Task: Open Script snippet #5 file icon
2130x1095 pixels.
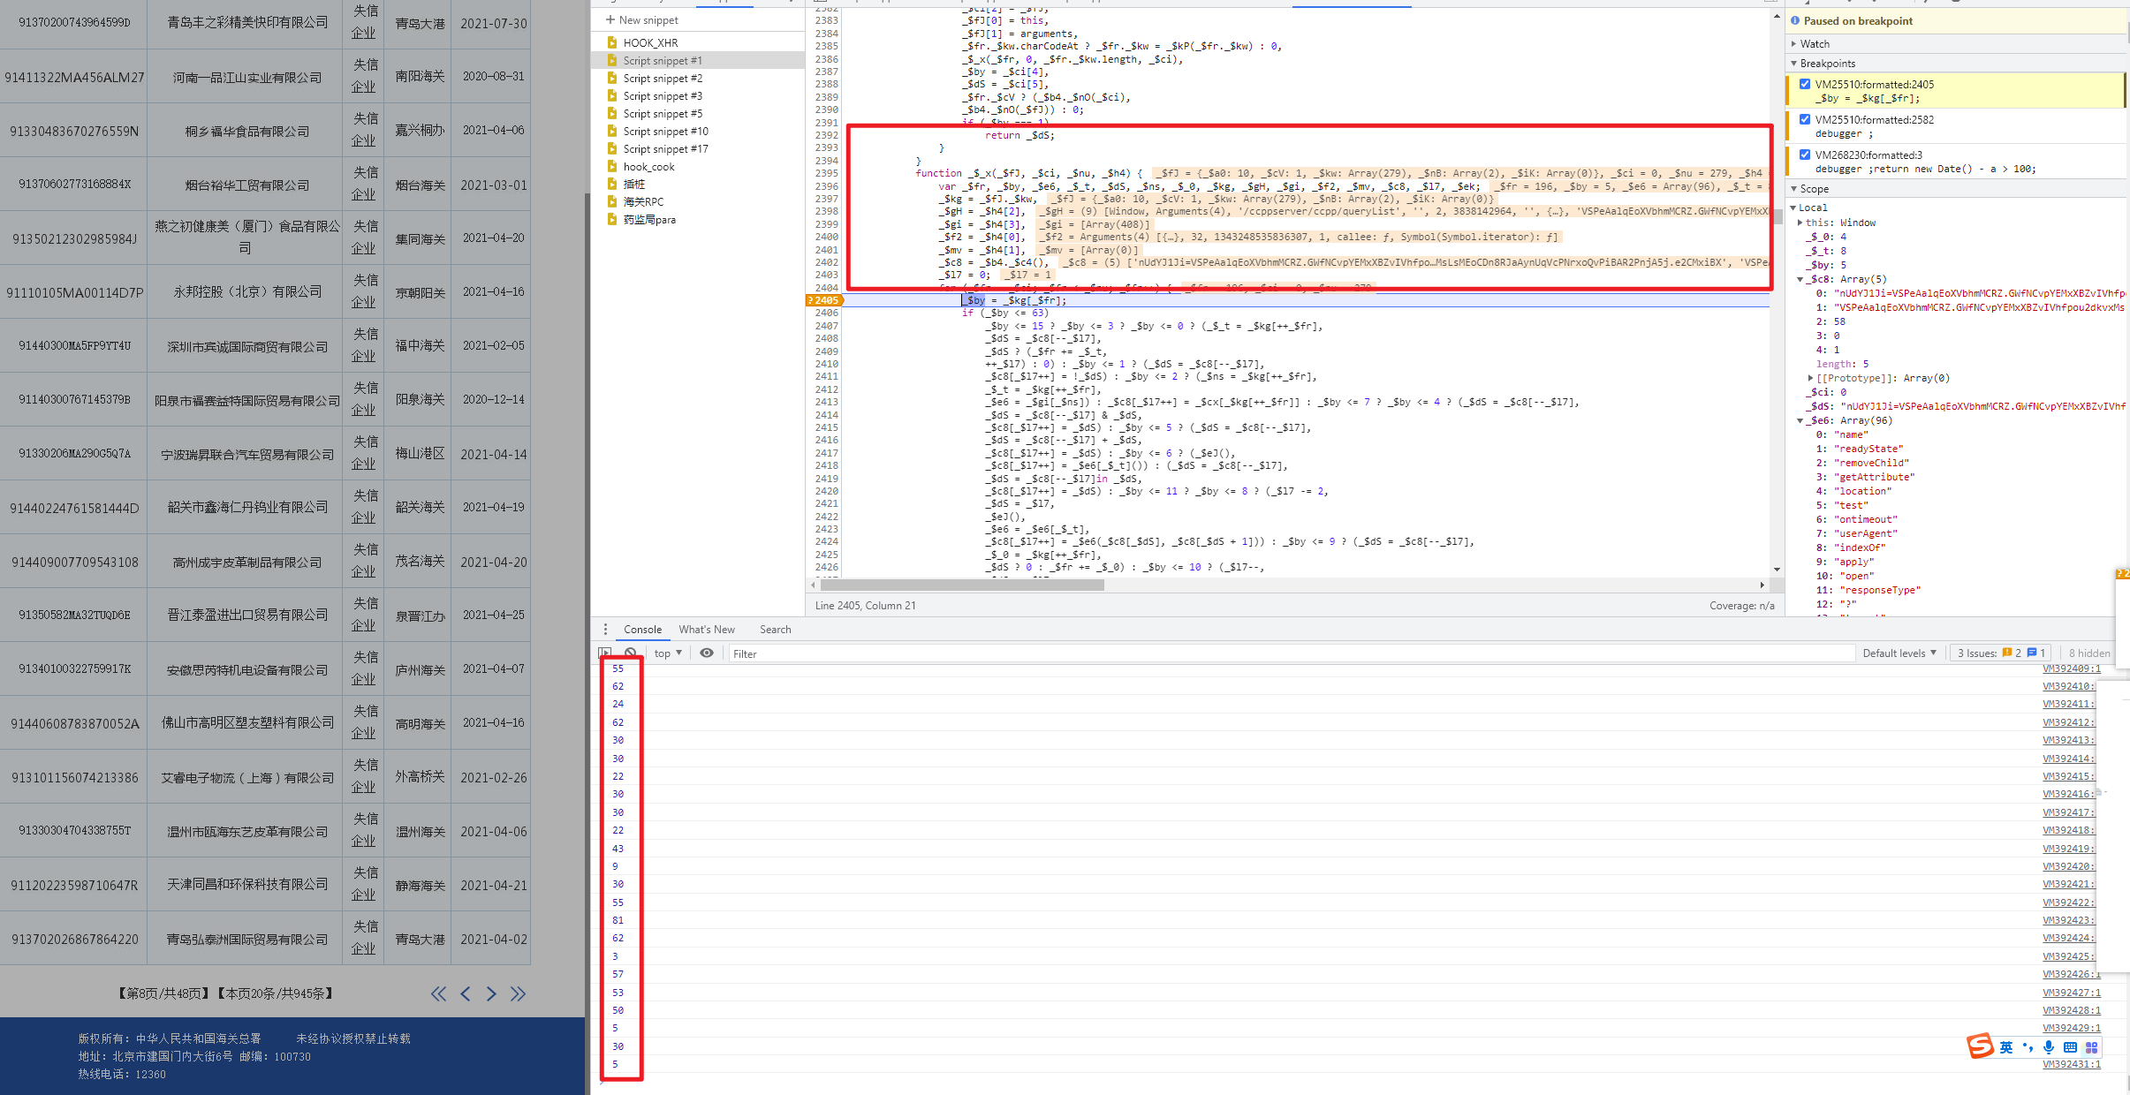Action: (x=611, y=113)
